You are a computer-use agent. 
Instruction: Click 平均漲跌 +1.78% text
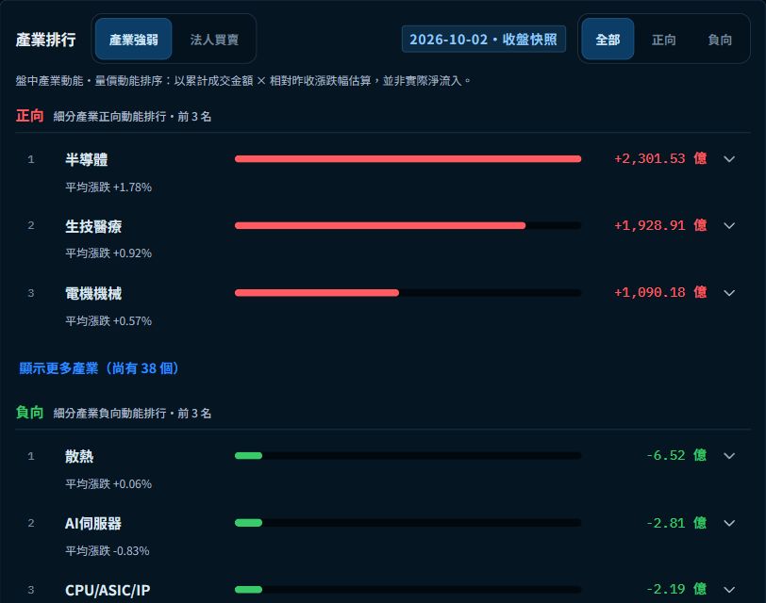108,187
